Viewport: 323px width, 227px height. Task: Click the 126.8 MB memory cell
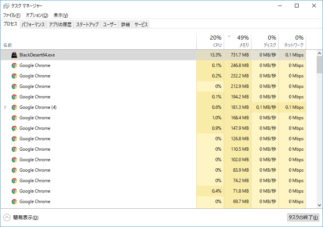[x=238, y=139]
